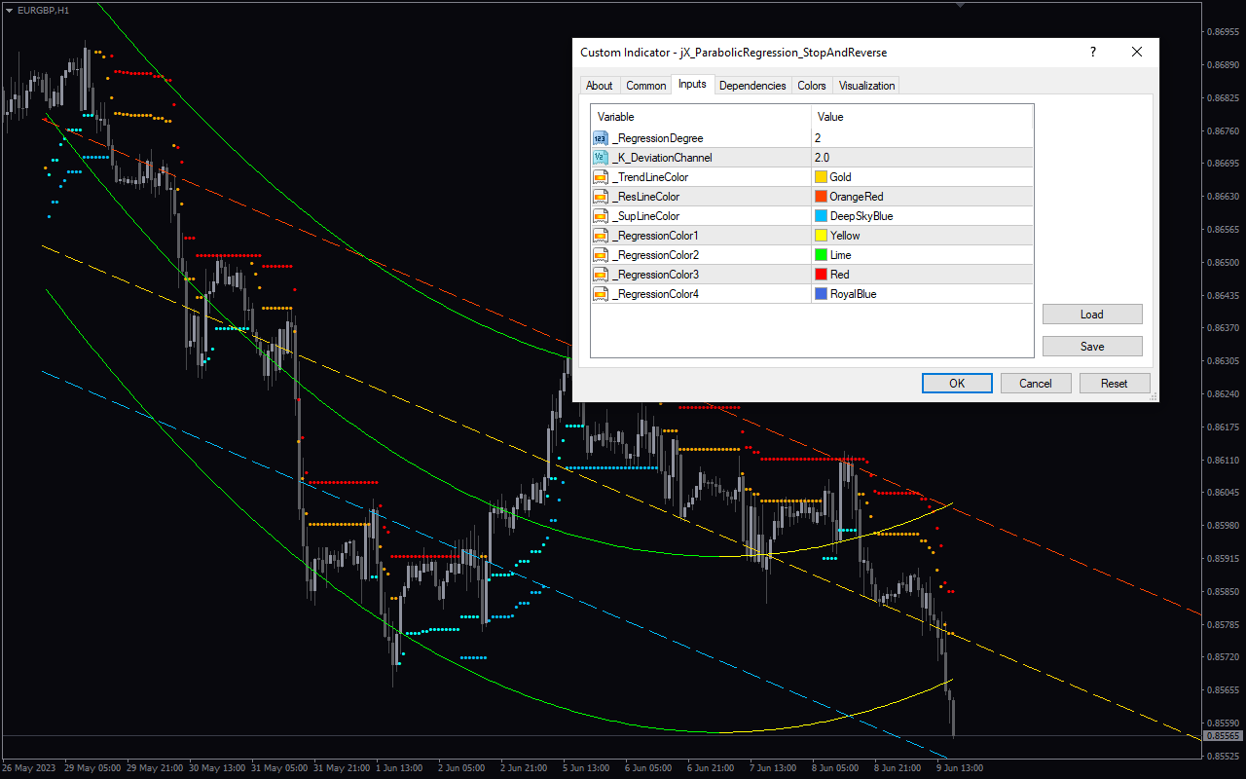The width and height of the screenshot is (1246, 779).
Task: Click the _RegressionColor4 row icon
Action: point(600,294)
